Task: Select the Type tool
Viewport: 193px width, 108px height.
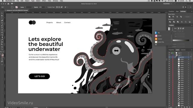Action: coord(2,28)
